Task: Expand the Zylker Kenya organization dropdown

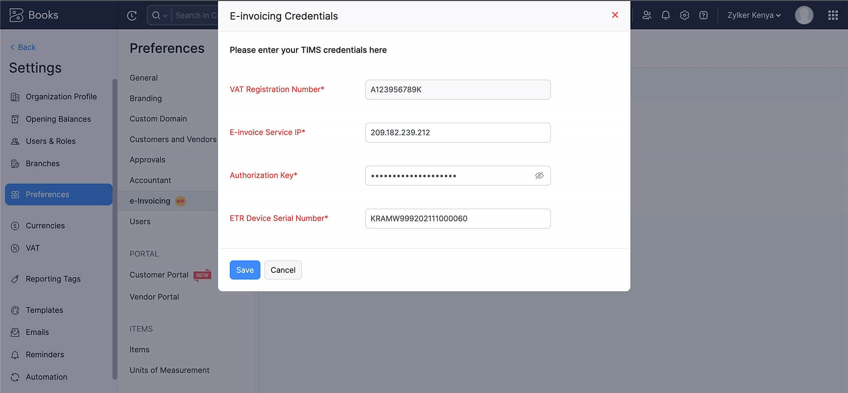Action: [754, 15]
